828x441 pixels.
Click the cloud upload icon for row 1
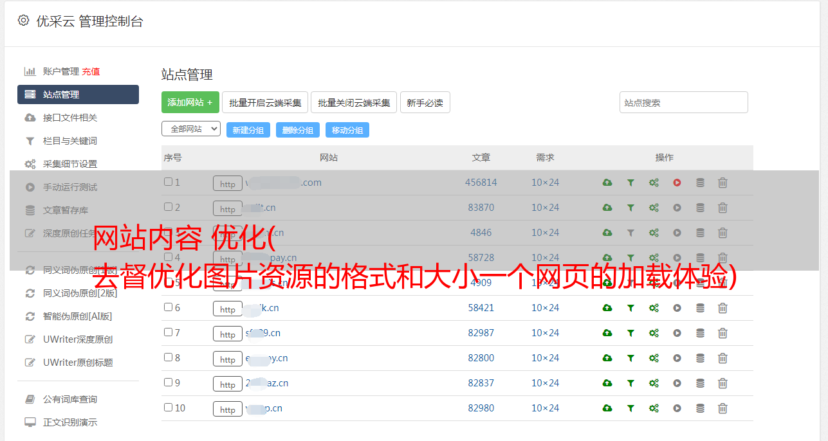pyautogui.click(x=607, y=183)
